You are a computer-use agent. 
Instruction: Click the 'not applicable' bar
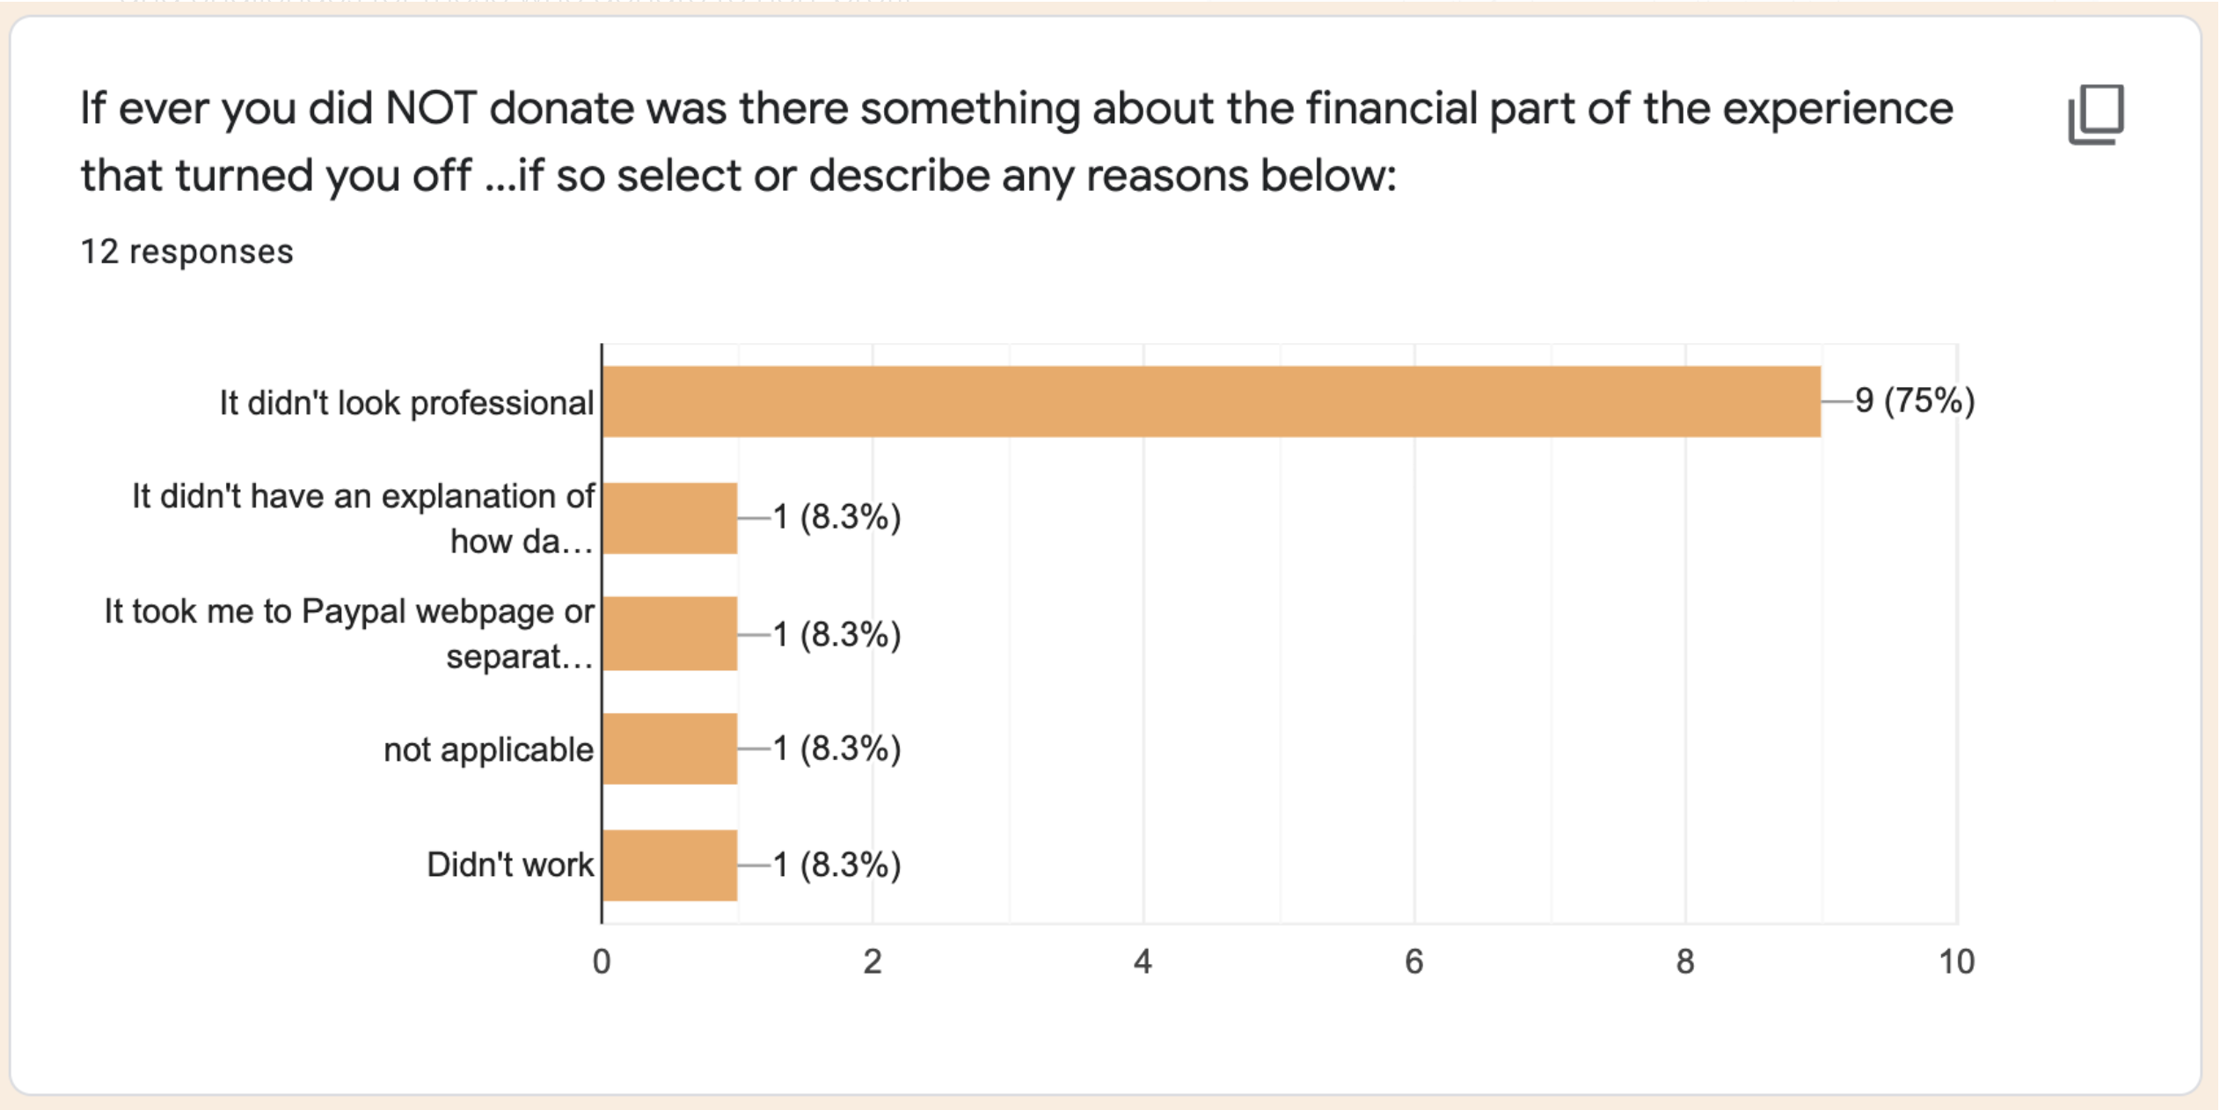pyautogui.click(x=670, y=749)
